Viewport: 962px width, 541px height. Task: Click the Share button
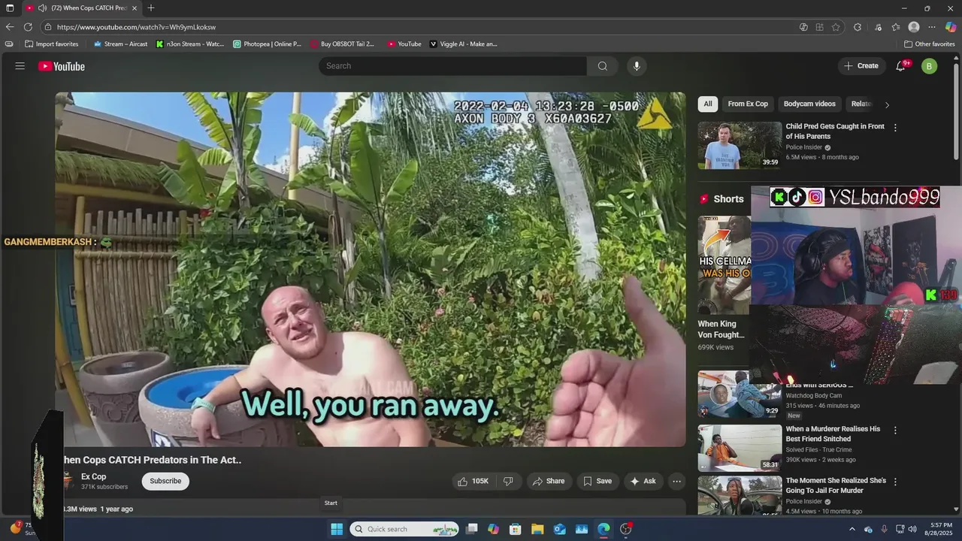(549, 481)
